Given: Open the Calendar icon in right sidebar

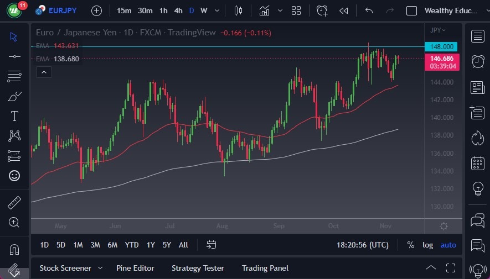Looking at the screenshot, I should pos(477,164).
